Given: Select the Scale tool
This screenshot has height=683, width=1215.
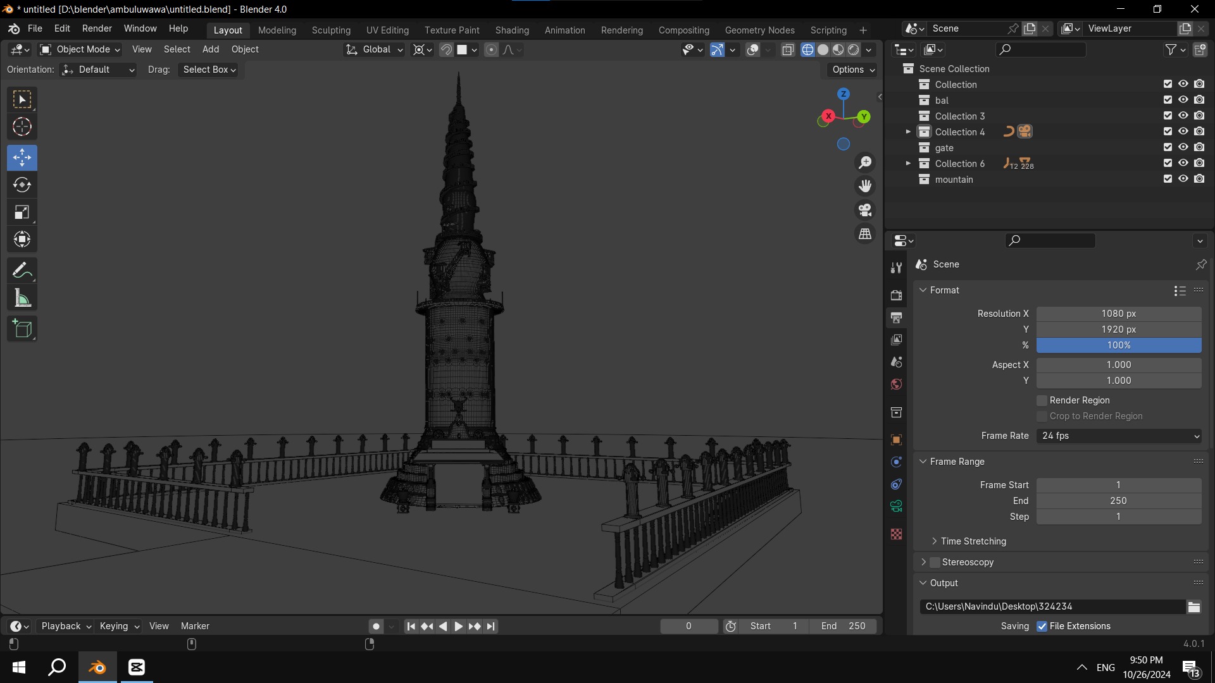Looking at the screenshot, I should pyautogui.click(x=22, y=212).
